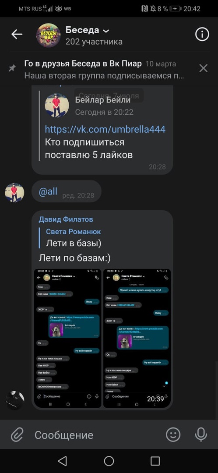Tap the back arrow in chat header

click(x=17, y=35)
